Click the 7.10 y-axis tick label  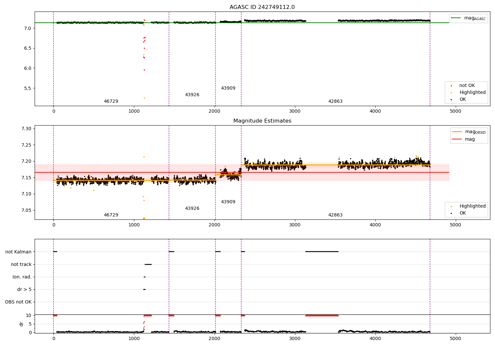coord(26,194)
